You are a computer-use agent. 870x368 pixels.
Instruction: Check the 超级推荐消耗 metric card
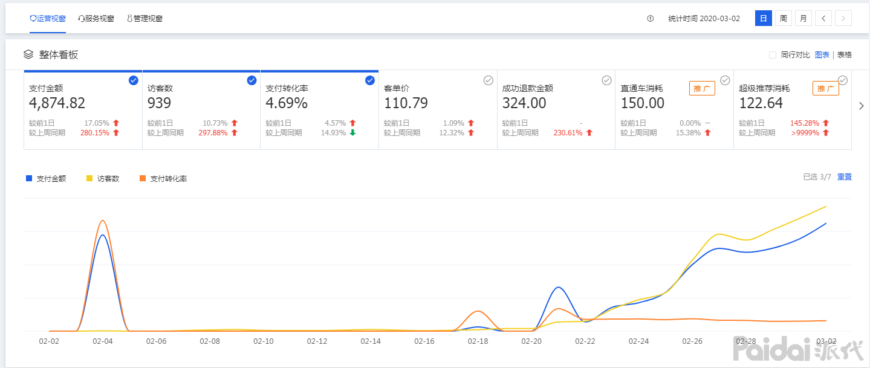tap(843, 80)
